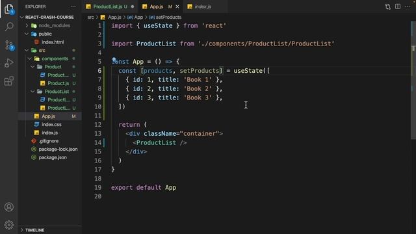Select App.js in the explorer tree
Screen dimensions: 416x234
(x=49, y=116)
